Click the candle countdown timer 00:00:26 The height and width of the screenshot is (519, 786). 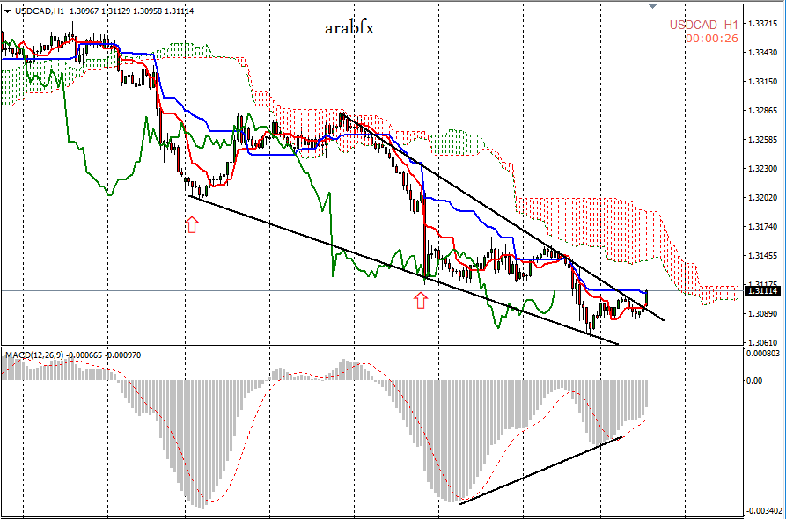[x=712, y=38]
